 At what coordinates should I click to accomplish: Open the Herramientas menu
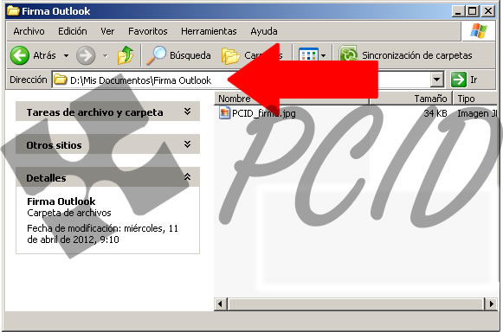click(209, 31)
